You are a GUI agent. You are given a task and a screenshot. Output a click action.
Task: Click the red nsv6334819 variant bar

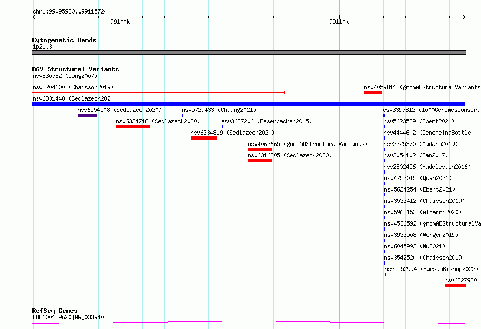[204, 138]
